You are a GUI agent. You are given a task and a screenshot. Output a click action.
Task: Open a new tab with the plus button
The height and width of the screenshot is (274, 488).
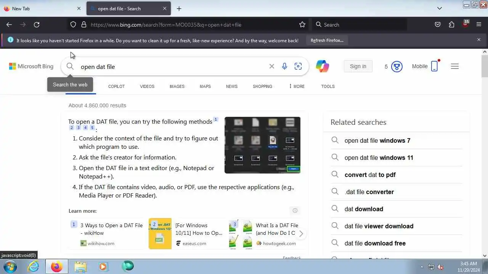click(x=179, y=8)
